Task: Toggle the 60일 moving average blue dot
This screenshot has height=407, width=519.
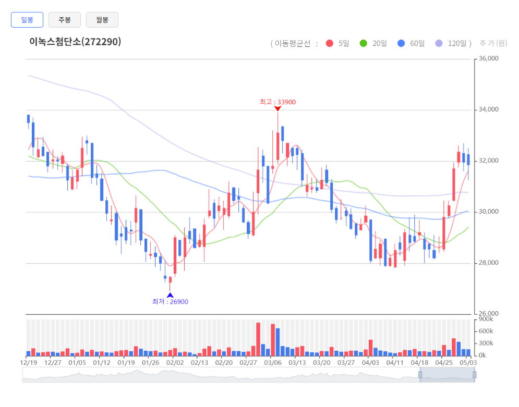Action: pyautogui.click(x=401, y=43)
